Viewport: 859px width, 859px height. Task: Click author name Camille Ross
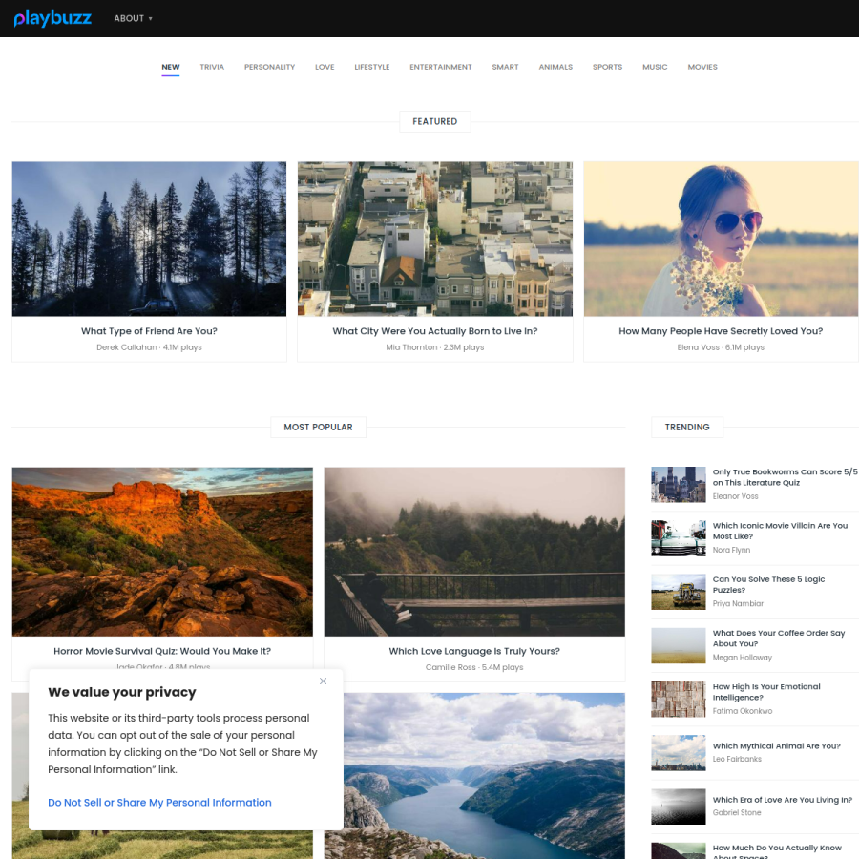(x=450, y=667)
